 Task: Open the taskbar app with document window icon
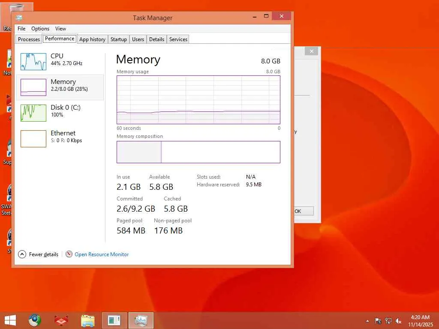point(114,320)
